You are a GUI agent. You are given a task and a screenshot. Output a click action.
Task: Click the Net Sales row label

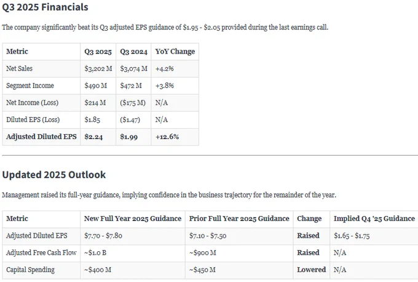click(20, 68)
